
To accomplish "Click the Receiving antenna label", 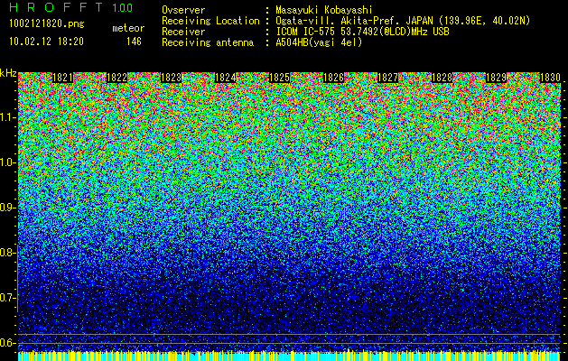I will click(208, 42).
